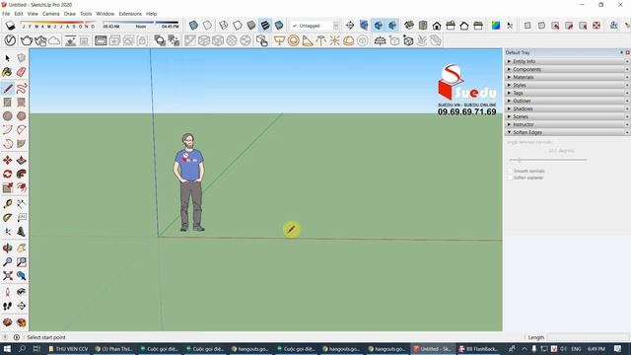Start V-Ray teapot render
The width and height of the screenshot is (631, 355).
coord(27,40)
